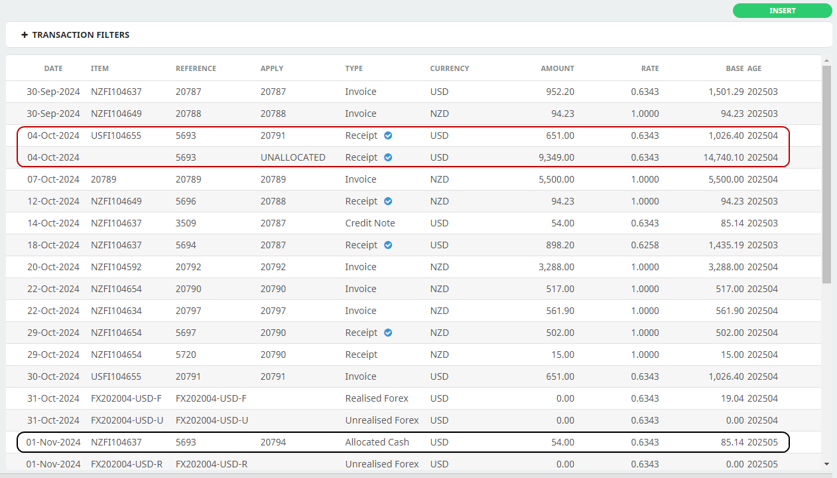This screenshot has width=837, height=478.
Task: Select the Credit Note row dated 14-Oct-2024
Action: tap(369, 223)
